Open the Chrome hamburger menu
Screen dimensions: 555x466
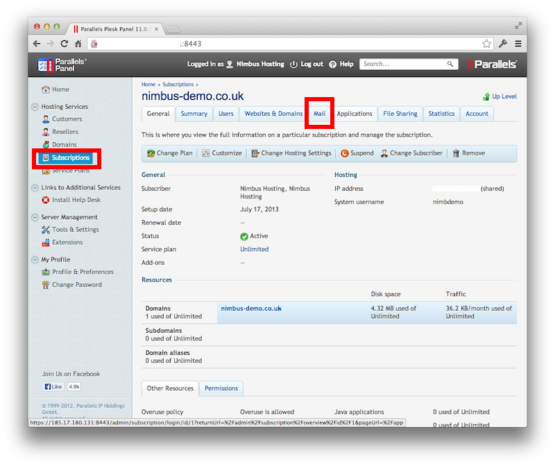pyautogui.click(x=518, y=44)
